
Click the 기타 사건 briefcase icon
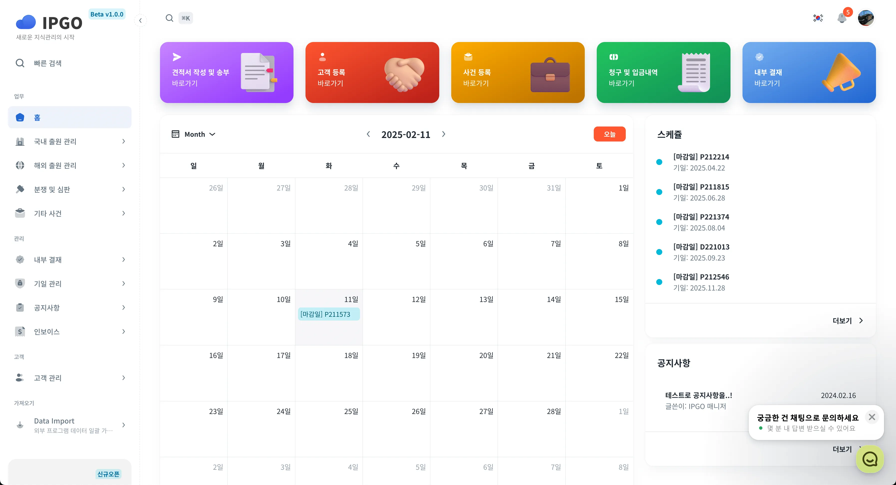click(x=20, y=213)
